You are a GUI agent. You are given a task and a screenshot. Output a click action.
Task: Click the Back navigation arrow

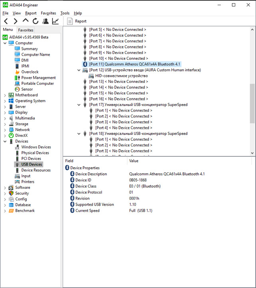click(x=6, y=21)
